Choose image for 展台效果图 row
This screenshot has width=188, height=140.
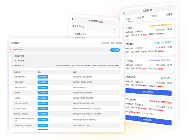(43, 82)
